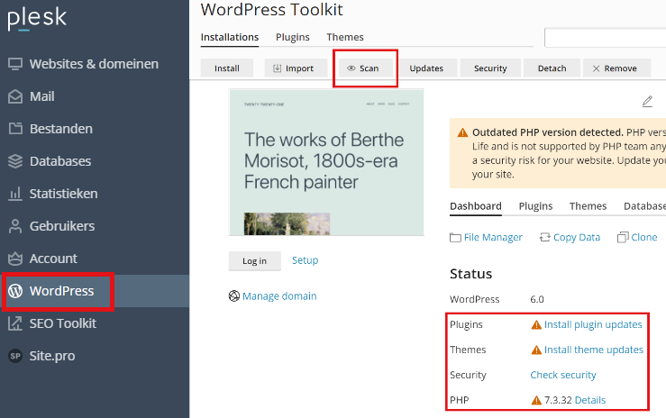Select the Database tab

(x=644, y=206)
